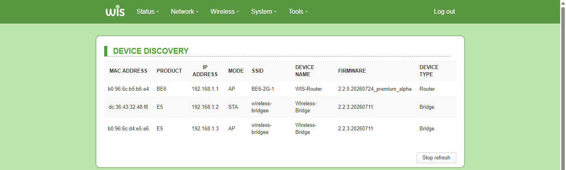Expand the Network menu
This screenshot has width=566, height=170.
(185, 12)
